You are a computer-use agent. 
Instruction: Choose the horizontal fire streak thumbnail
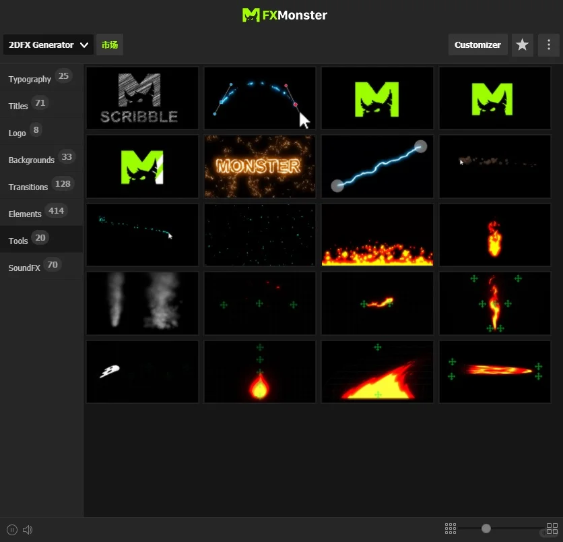tap(494, 372)
